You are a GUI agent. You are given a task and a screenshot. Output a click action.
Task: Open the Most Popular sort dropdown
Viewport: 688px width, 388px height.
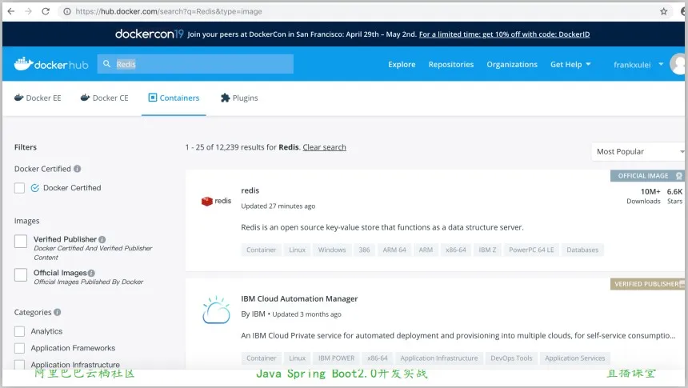tap(638, 151)
